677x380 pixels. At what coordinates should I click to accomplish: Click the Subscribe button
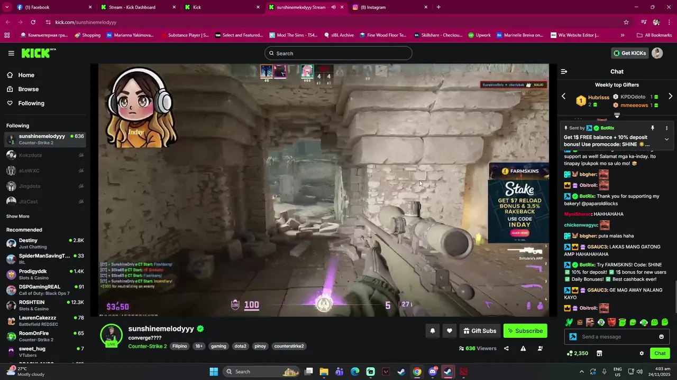525,331
